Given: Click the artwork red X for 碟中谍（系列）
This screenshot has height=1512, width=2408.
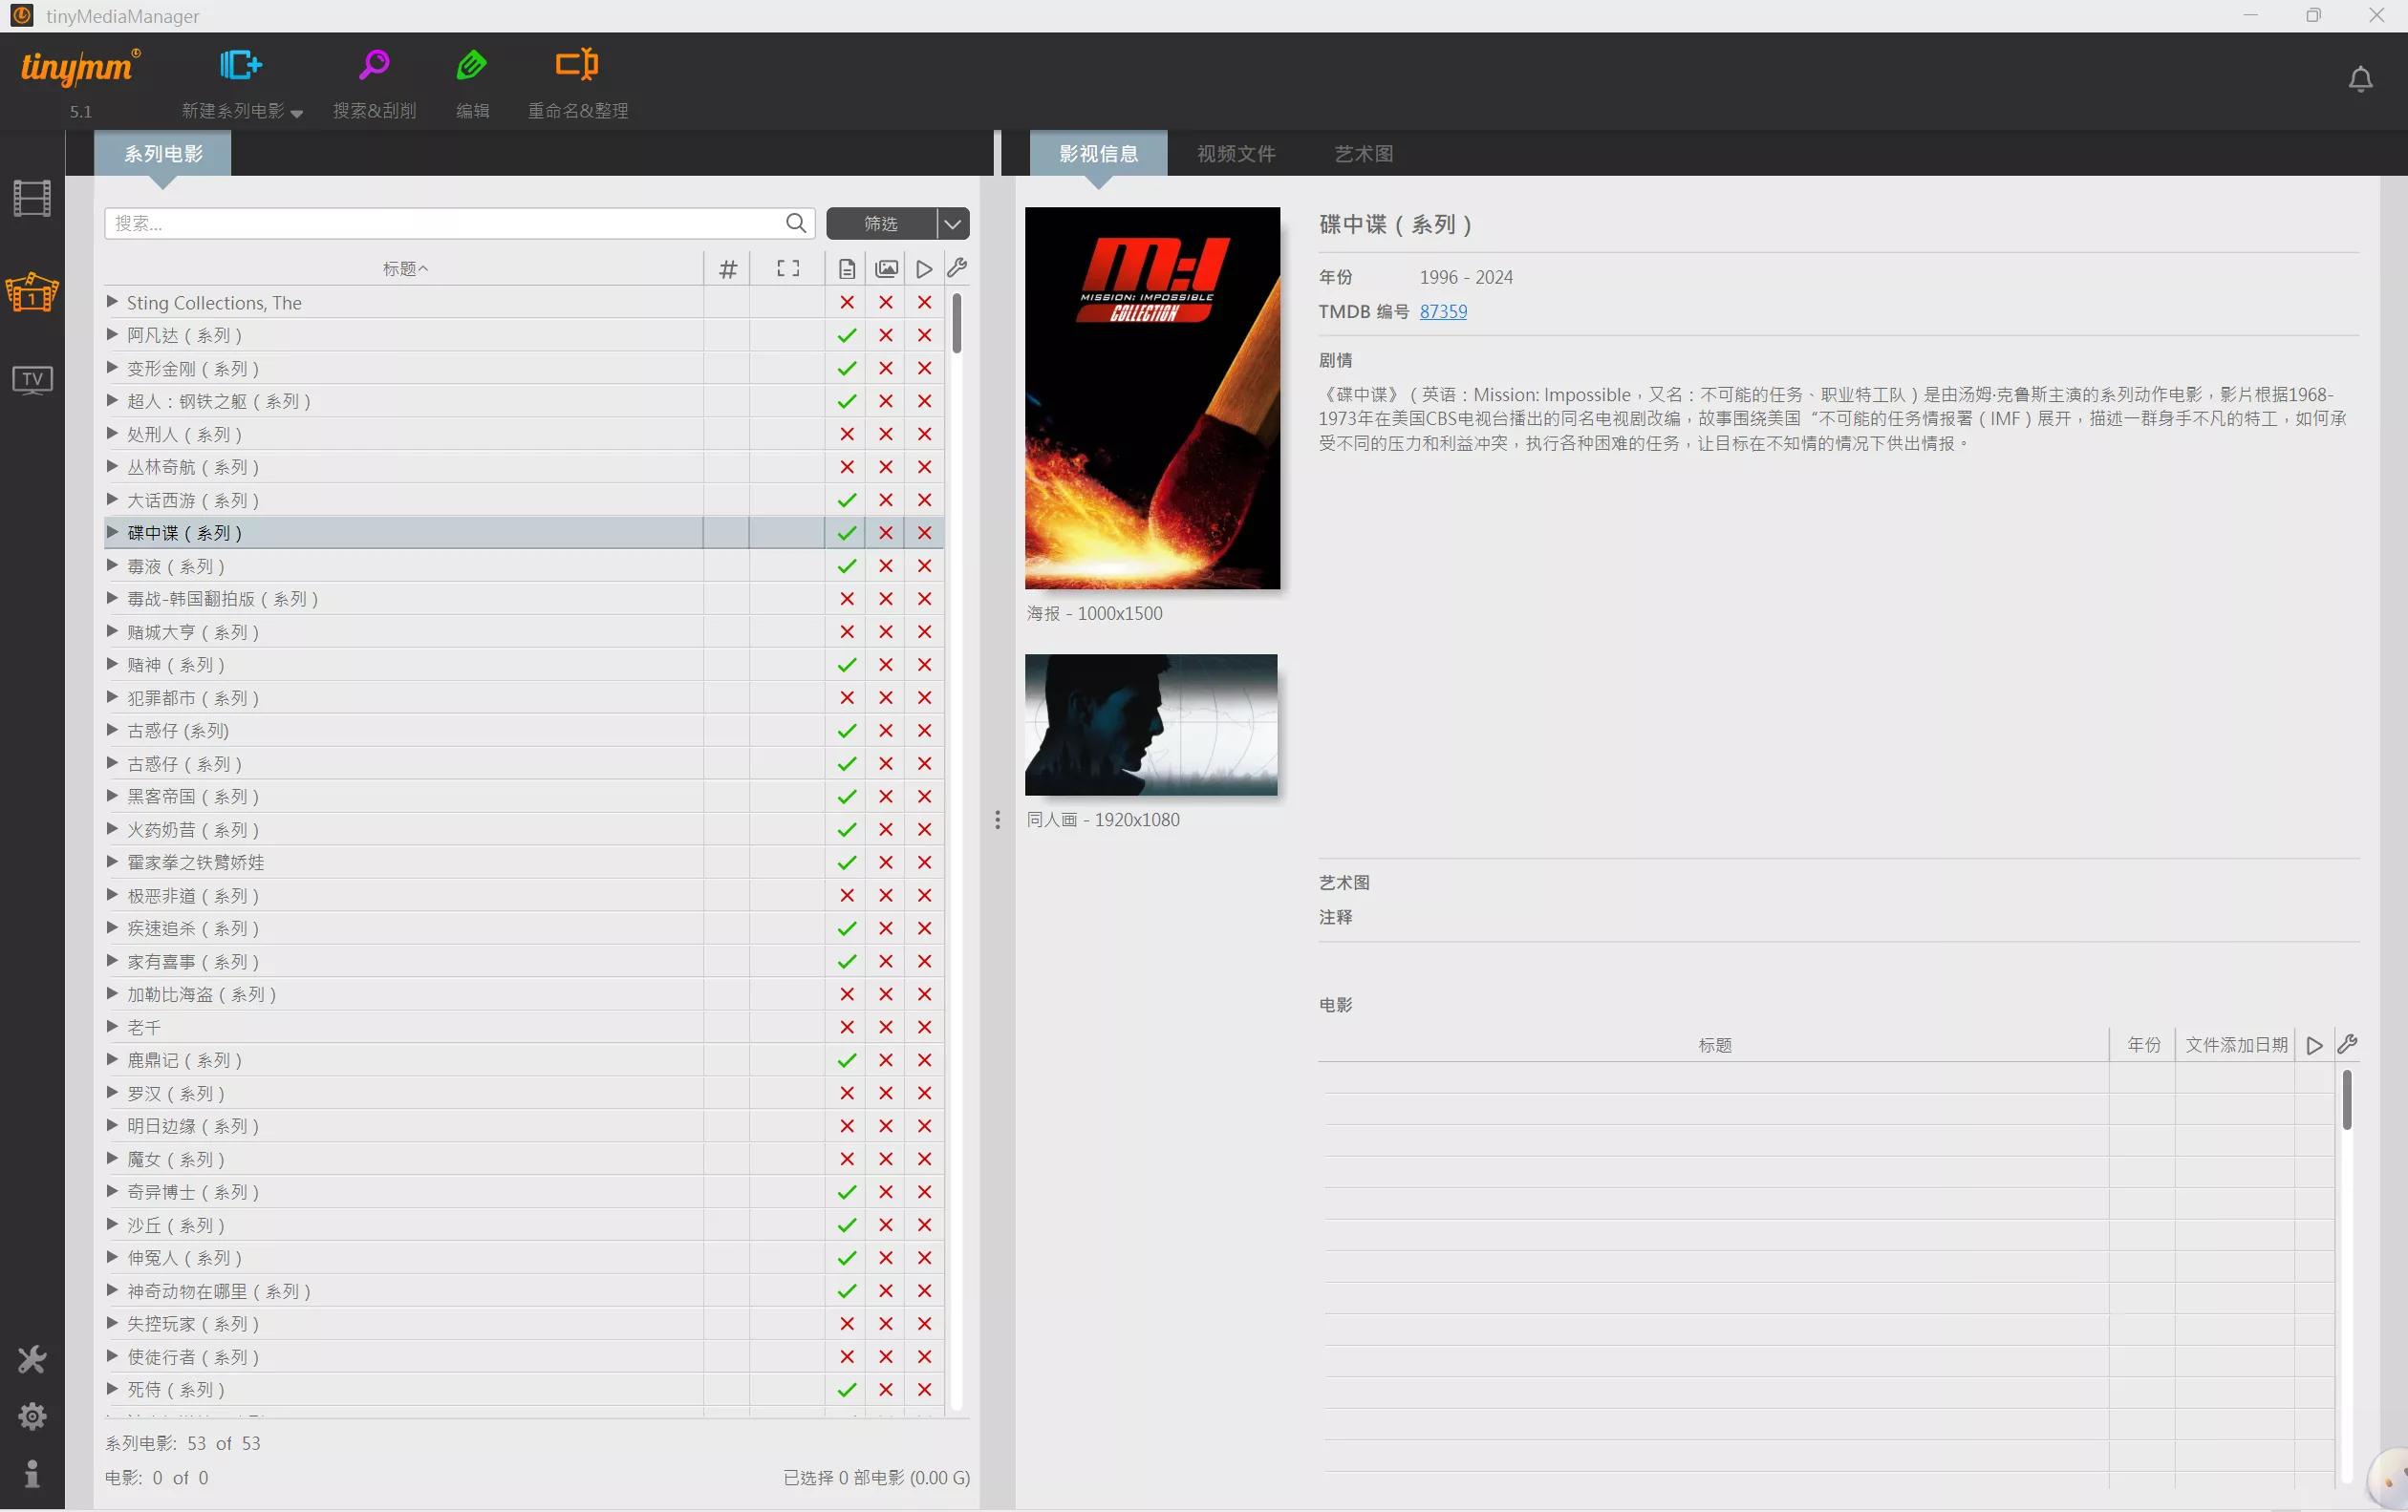Looking at the screenshot, I should click(886, 534).
